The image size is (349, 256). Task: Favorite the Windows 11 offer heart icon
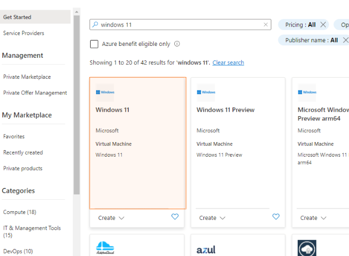(175, 217)
